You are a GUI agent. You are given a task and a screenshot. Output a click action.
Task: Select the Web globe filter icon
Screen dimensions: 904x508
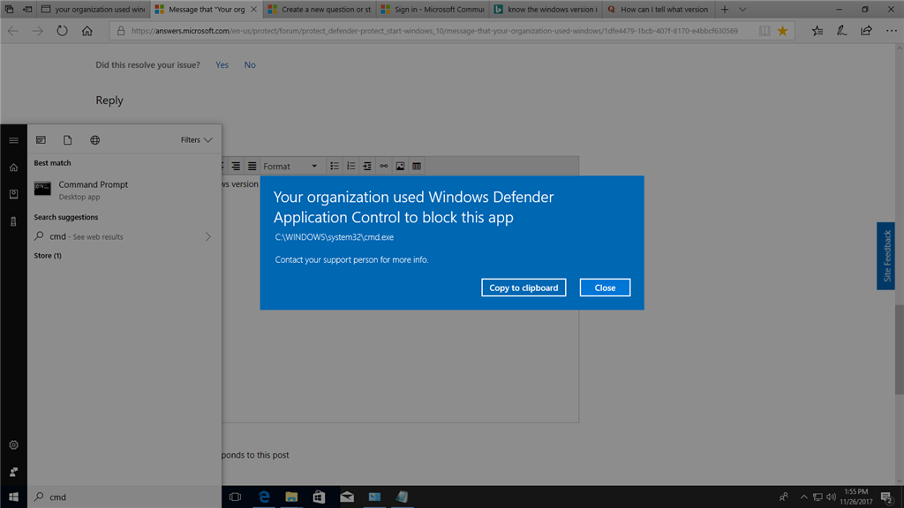95,140
